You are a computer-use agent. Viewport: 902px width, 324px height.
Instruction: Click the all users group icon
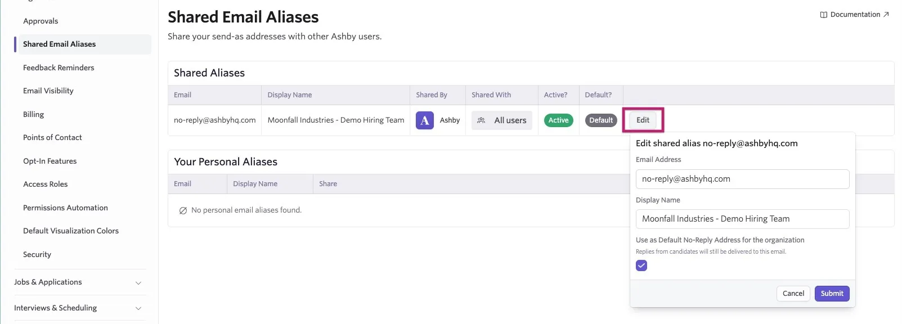pyautogui.click(x=481, y=120)
